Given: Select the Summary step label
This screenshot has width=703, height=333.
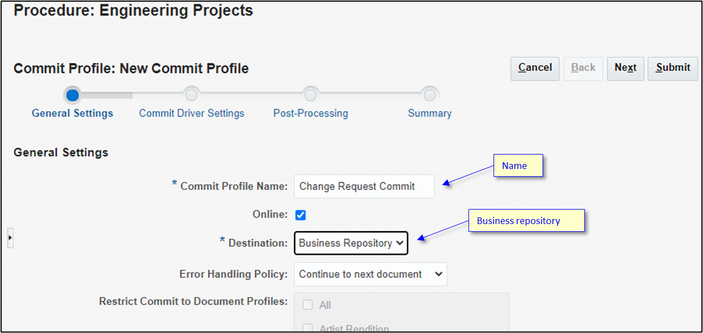Looking at the screenshot, I should (x=429, y=113).
